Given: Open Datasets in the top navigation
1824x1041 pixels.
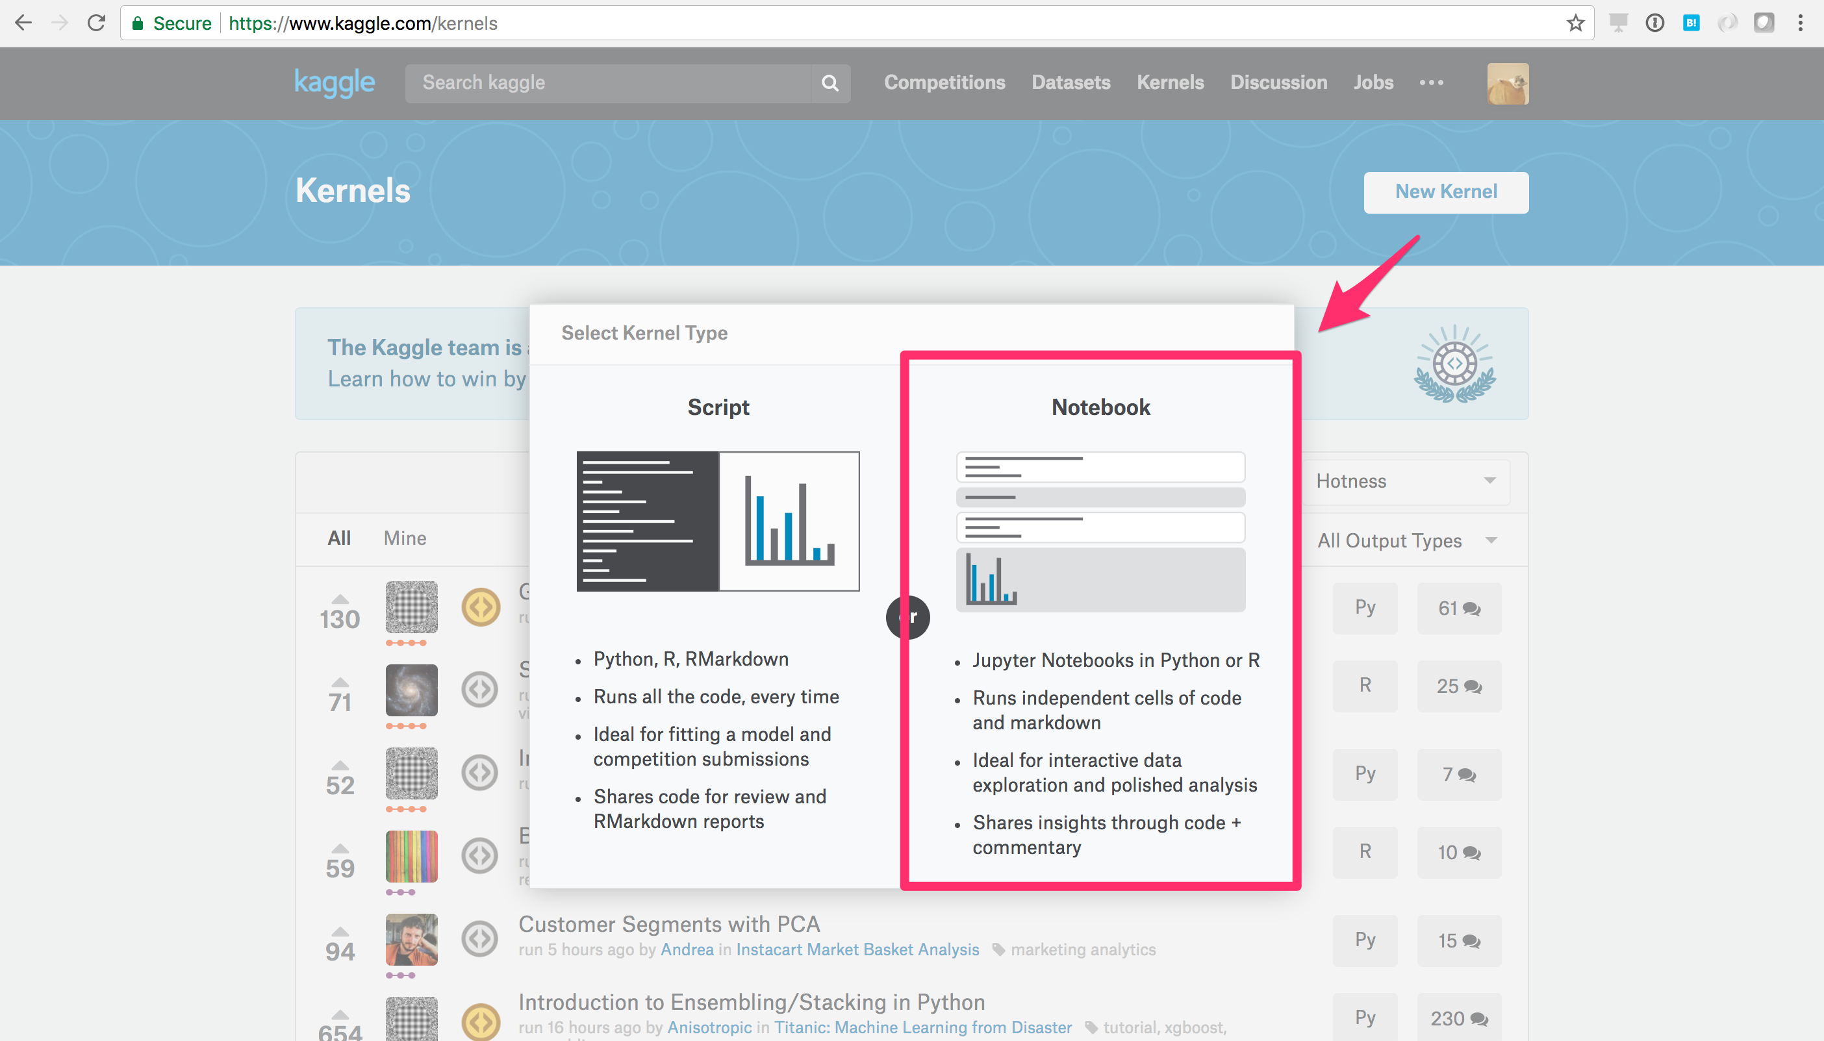Looking at the screenshot, I should pyautogui.click(x=1070, y=83).
